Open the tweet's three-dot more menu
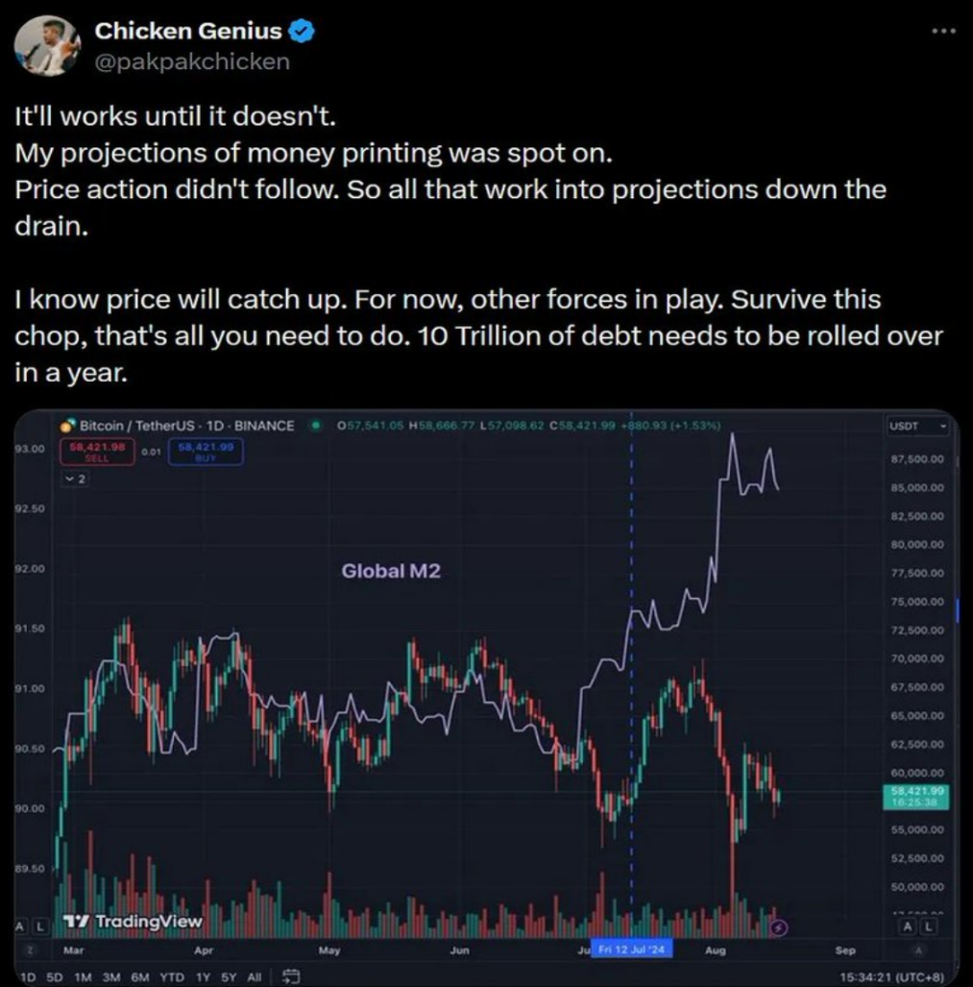The width and height of the screenshot is (973, 987). (945, 30)
